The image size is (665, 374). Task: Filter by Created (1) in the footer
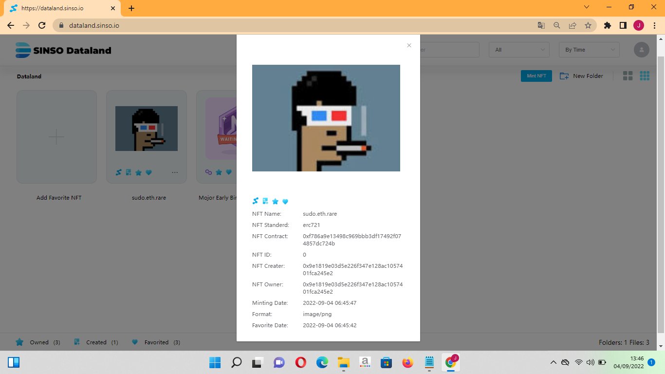tap(96, 342)
